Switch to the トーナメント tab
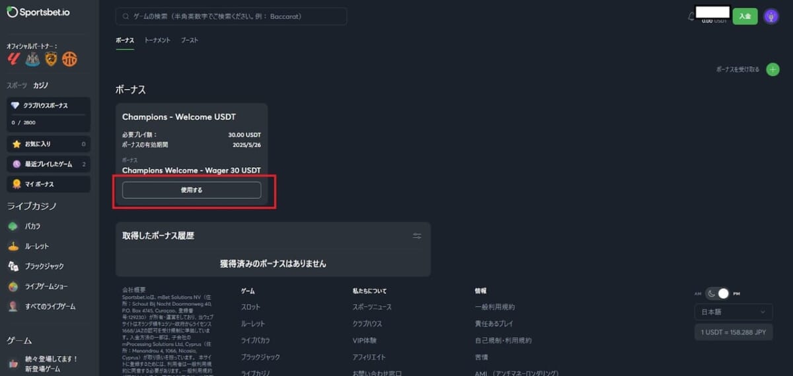The height and width of the screenshot is (376, 793). point(157,40)
